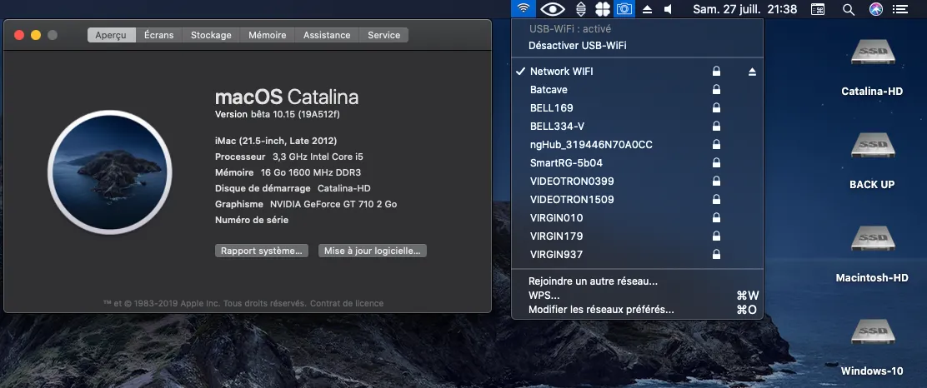Connect to the VIDEOTRON1509 network

click(x=637, y=200)
